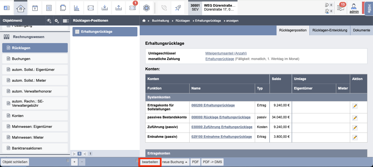Go to first page in list pager
373x167 pixels.
pos(74,154)
